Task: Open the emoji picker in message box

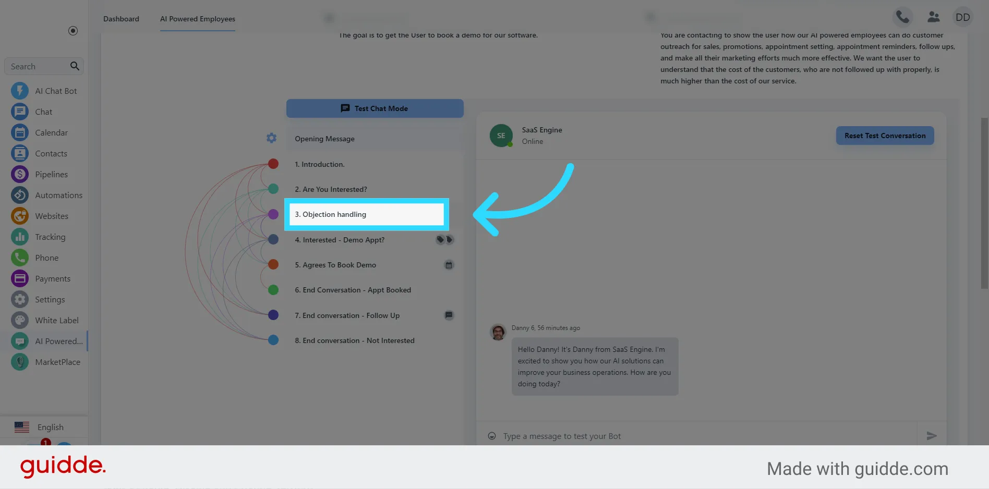Action: click(491, 436)
